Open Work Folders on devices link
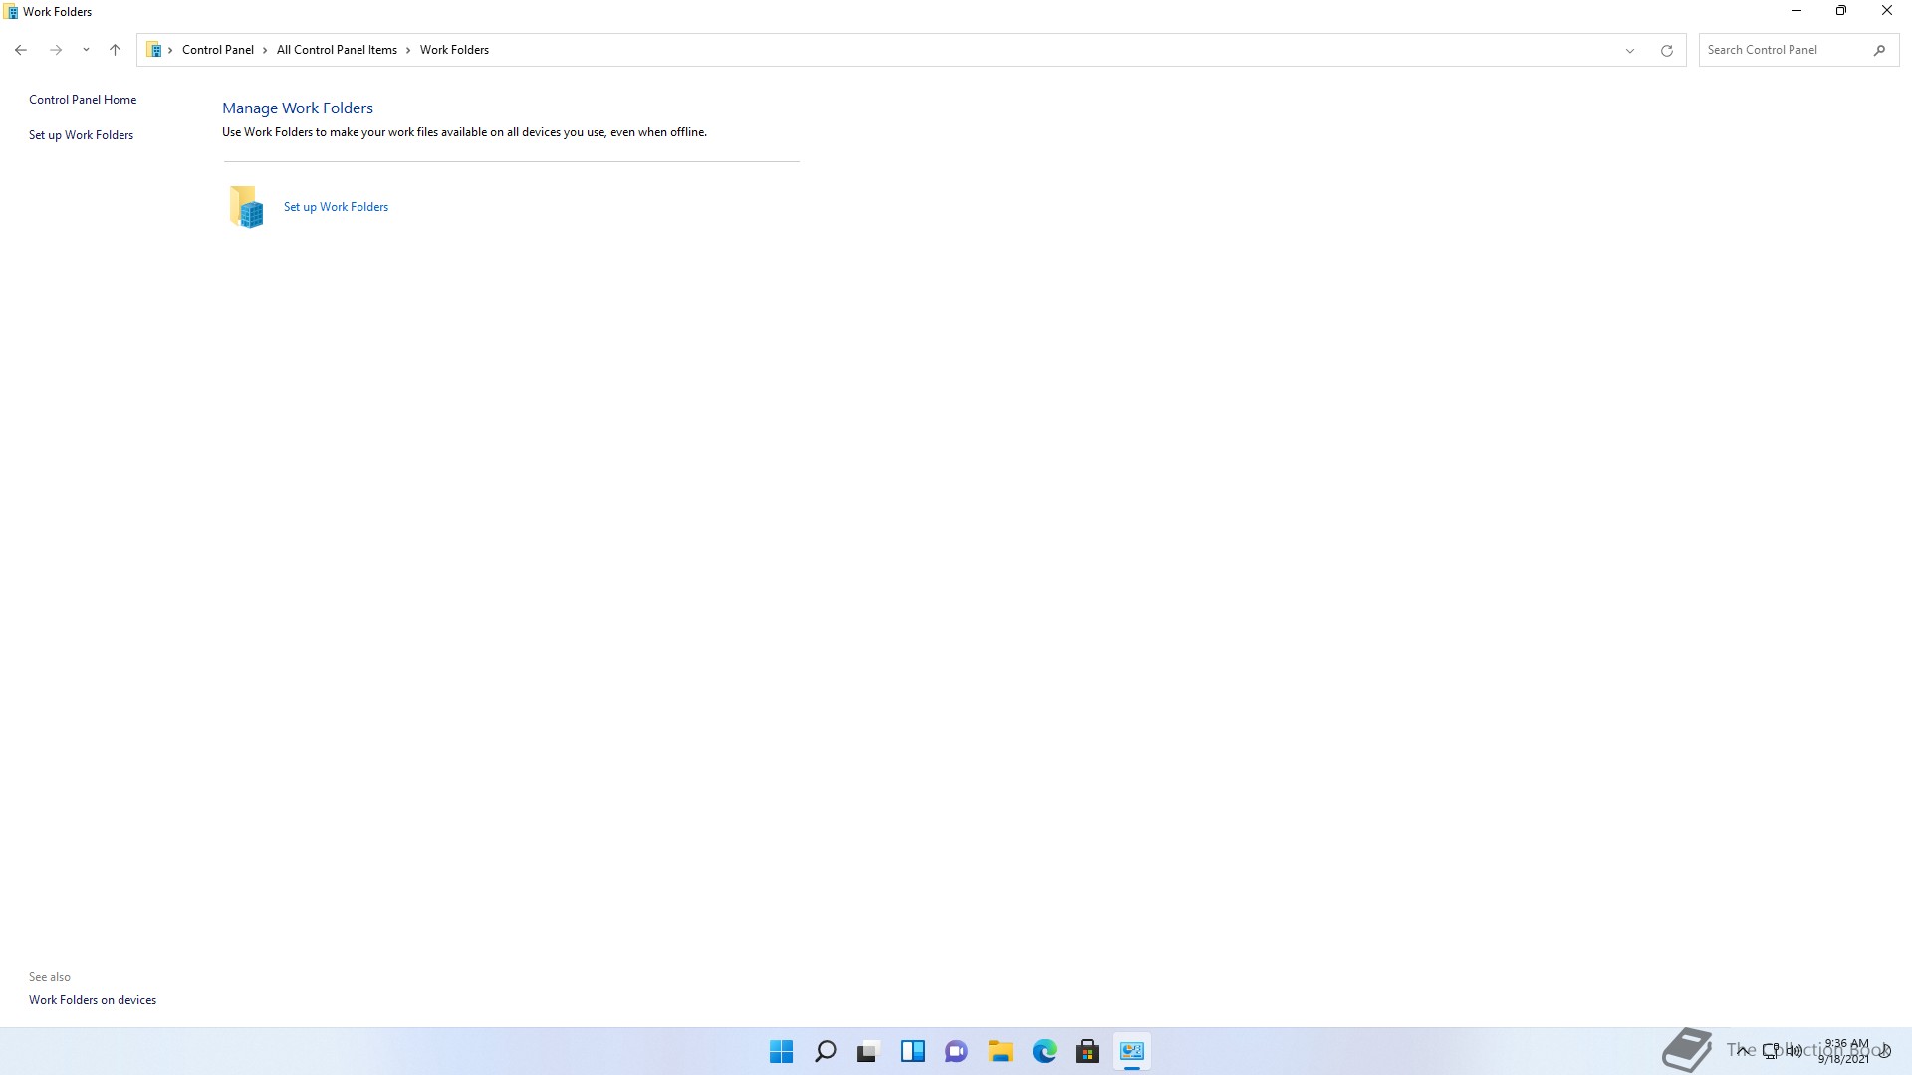1912x1075 pixels. [x=93, y=1000]
